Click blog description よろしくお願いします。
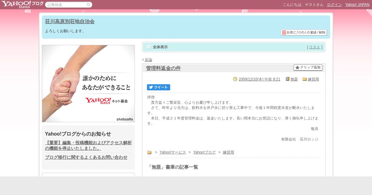The width and height of the screenshot is (372, 195). 65,31
